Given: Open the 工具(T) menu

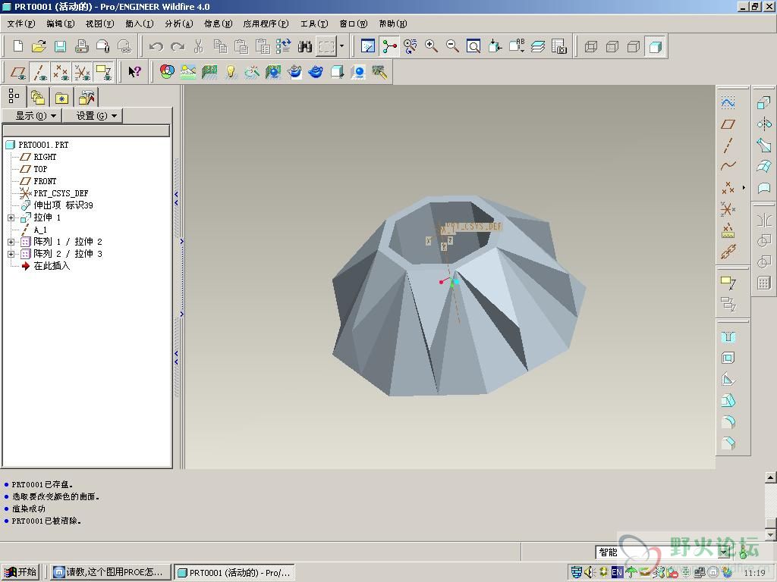Looking at the screenshot, I should point(314,23).
